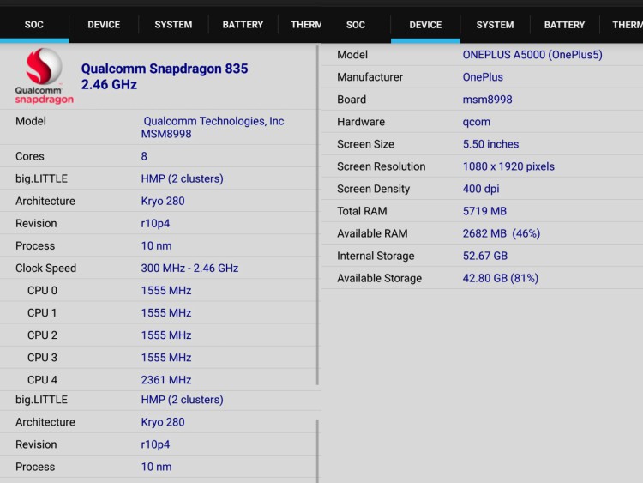Click the 'Internal Storage' label
This screenshot has width=643, height=483.
(x=376, y=256)
